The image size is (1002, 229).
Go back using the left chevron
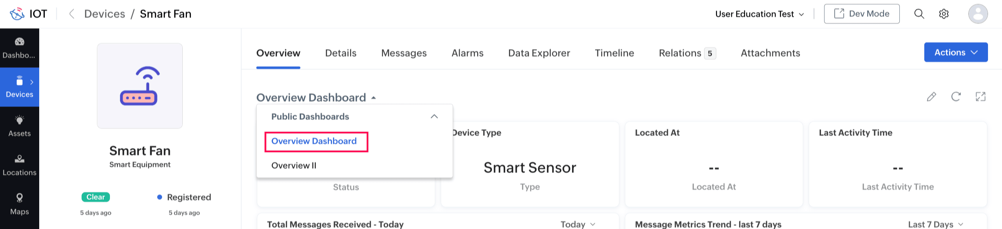coord(71,14)
